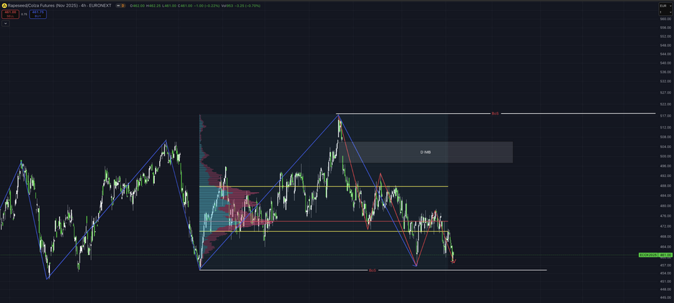Click the red 461.00 SELL button
Screen dimensions: 674x303
(10, 14)
